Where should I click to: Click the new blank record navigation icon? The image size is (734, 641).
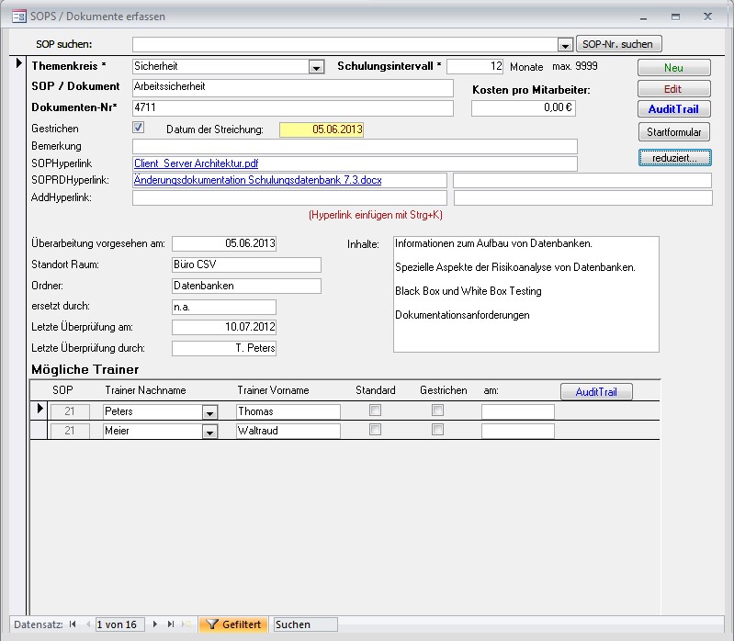[x=186, y=624]
